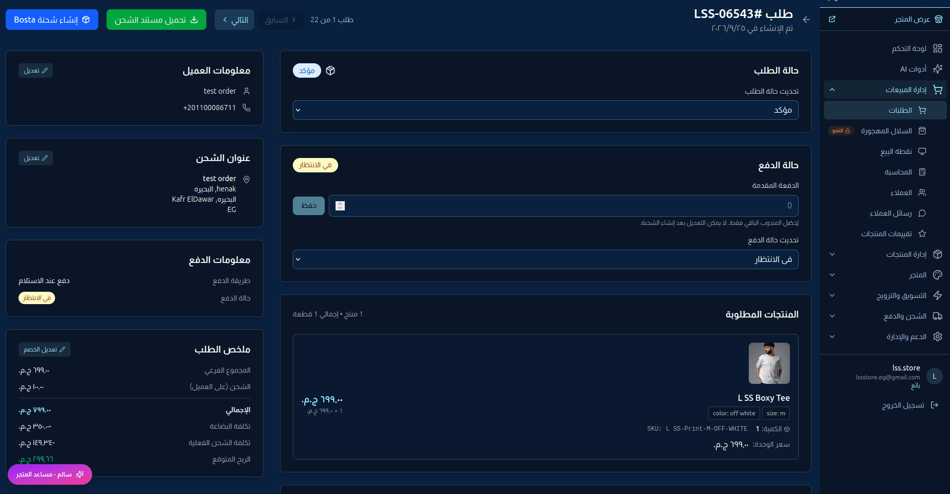Click the الدفعة المقدمة amount input field
This screenshot has width=950, height=494.
tap(564, 206)
